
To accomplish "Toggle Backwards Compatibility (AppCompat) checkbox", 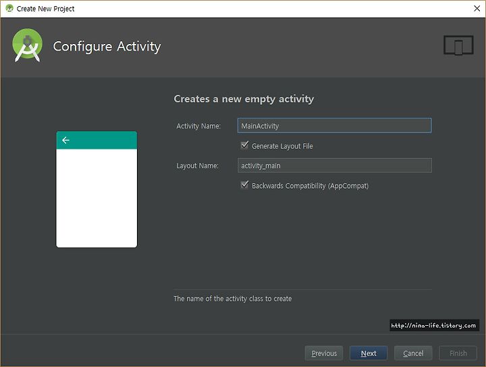I will [x=244, y=185].
